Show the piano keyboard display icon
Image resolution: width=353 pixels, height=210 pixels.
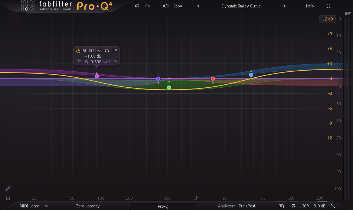8,198
